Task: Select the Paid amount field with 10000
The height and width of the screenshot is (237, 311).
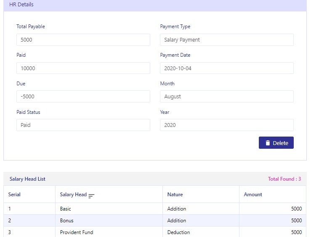Action: [x=83, y=68]
